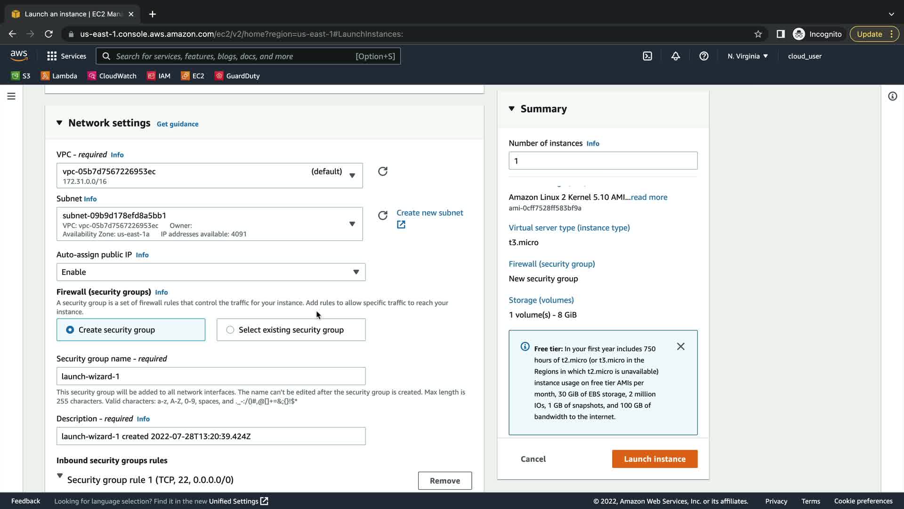904x509 pixels.
Task: Remove security group rule 1
Action: tap(444, 481)
